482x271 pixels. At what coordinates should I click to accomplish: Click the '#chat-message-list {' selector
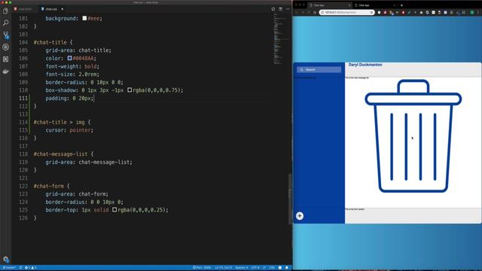(63, 154)
